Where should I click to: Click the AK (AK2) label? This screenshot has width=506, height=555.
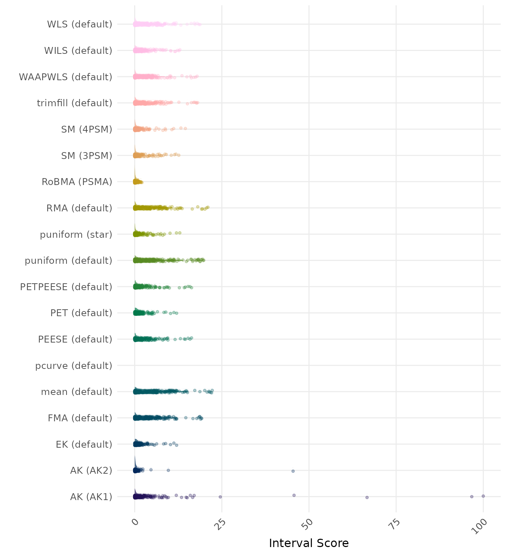tap(91, 470)
